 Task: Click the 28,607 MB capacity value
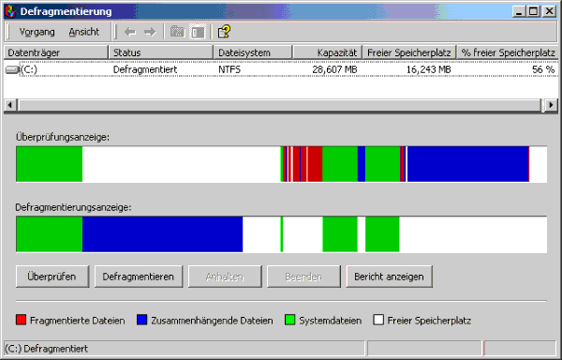tap(334, 69)
